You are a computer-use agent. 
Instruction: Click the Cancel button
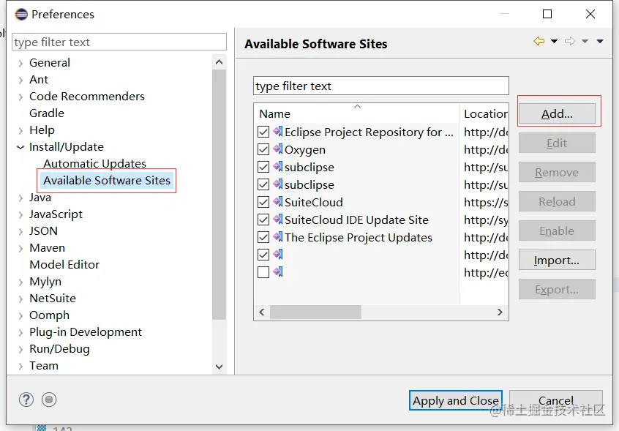click(x=556, y=400)
